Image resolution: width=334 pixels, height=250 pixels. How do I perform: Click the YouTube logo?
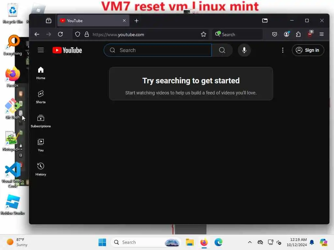67,50
